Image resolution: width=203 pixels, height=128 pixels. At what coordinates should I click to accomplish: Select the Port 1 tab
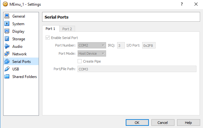click(50, 29)
